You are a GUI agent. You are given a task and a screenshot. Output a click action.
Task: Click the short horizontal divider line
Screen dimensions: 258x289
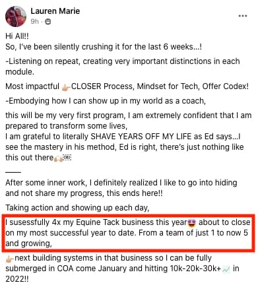(13, 172)
